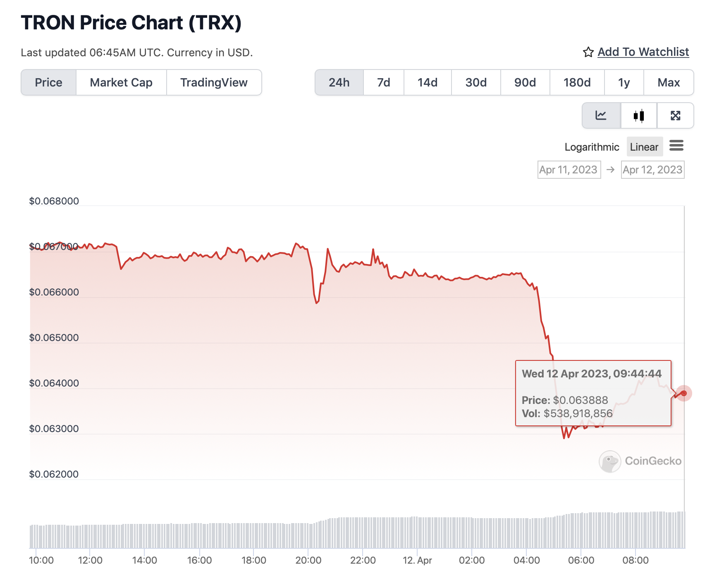Select the 1y time range

coord(624,82)
